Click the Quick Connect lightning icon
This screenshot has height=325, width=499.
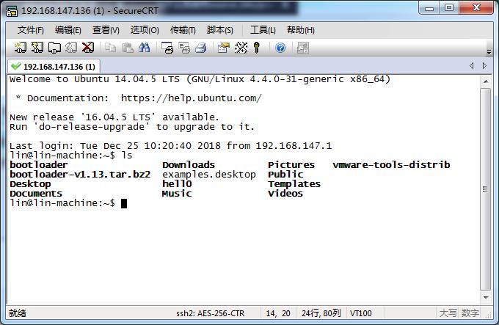37,48
